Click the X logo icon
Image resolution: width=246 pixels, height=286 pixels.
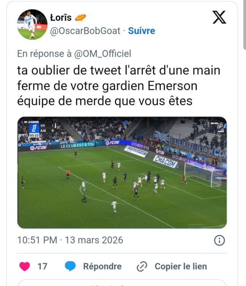point(219,17)
